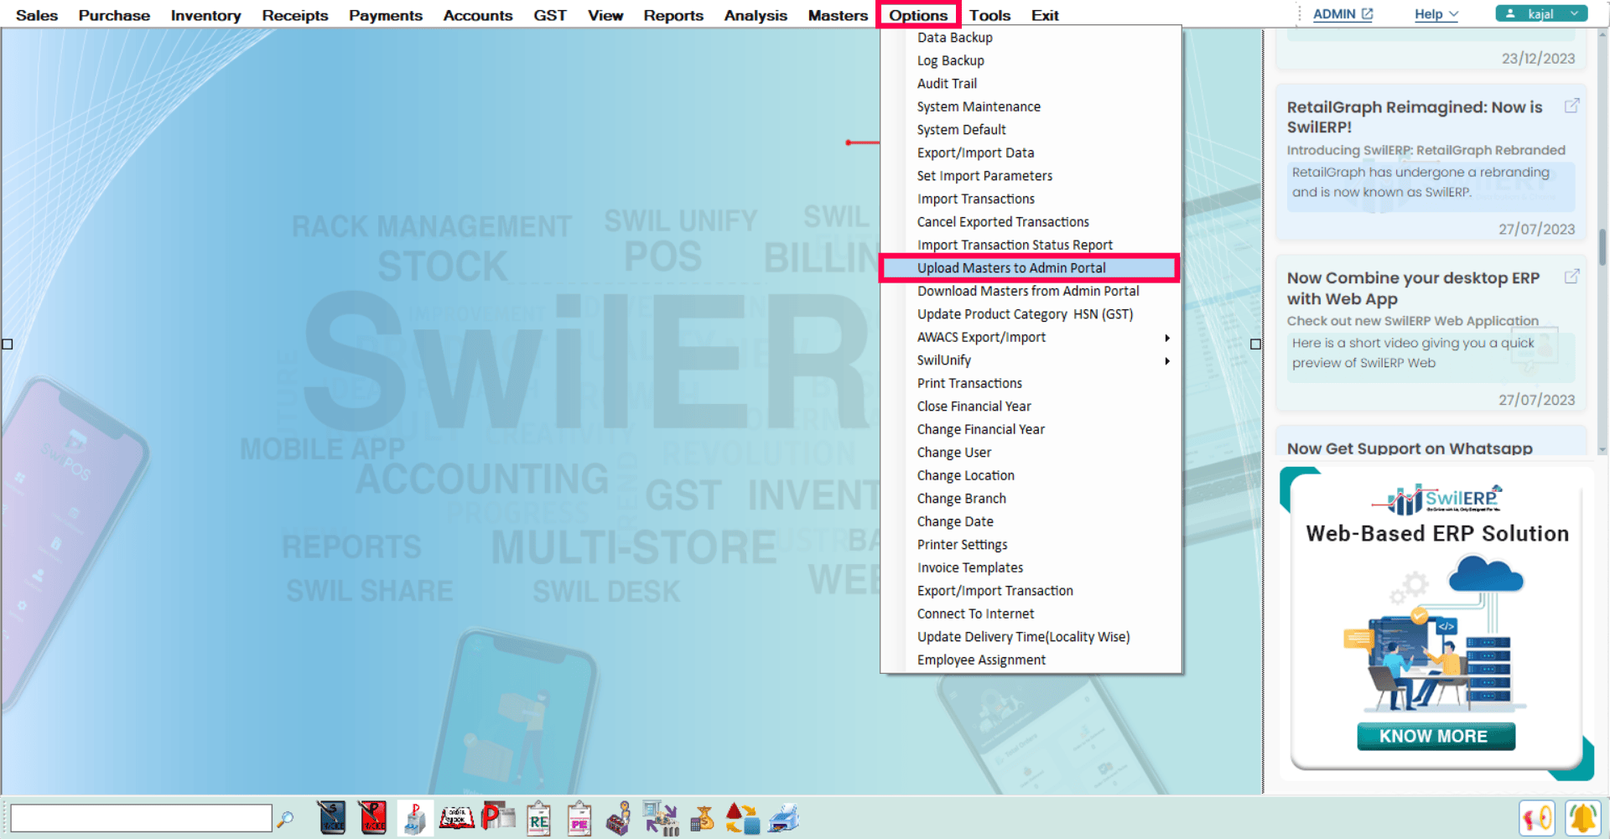Click the Exit menu item
Viewport: 1610px width, 839px height.
point(1045,15)
